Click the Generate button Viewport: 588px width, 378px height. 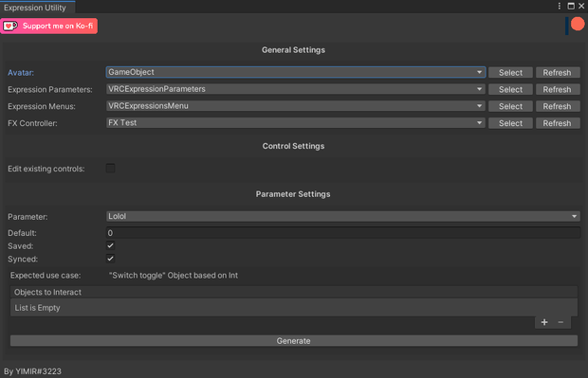pyautogui.click(x=294, y=340)
